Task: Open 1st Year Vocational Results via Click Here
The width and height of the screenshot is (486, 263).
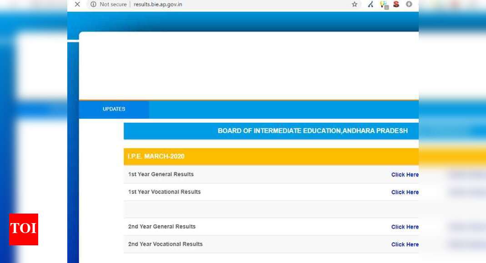Action: 405,192
